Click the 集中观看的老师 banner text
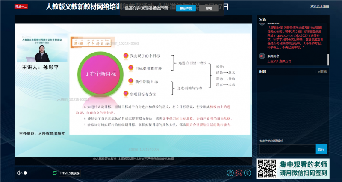 click(x=304, y=164)
